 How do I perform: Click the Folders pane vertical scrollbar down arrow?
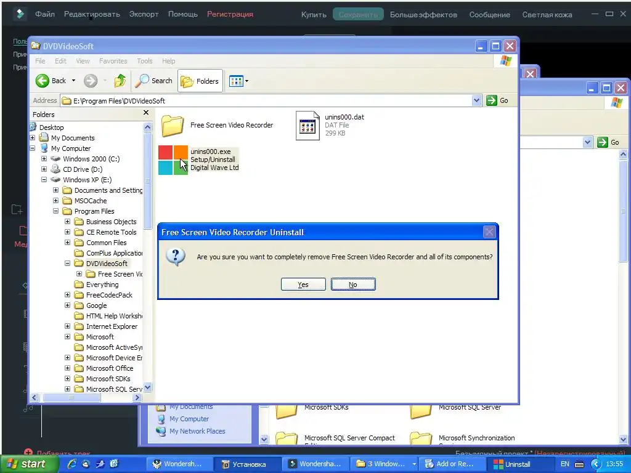coord(148,388)
